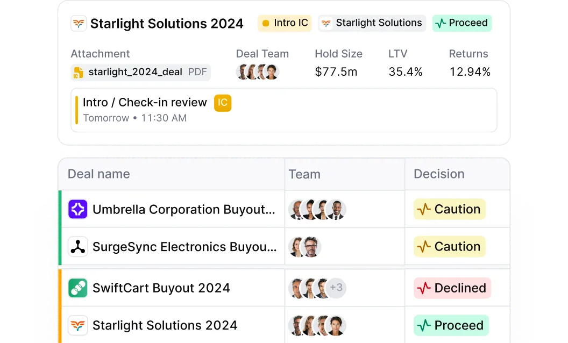Click the PDF attachment file icon
This screenshot has height=343, width=568.
[77, 72]
